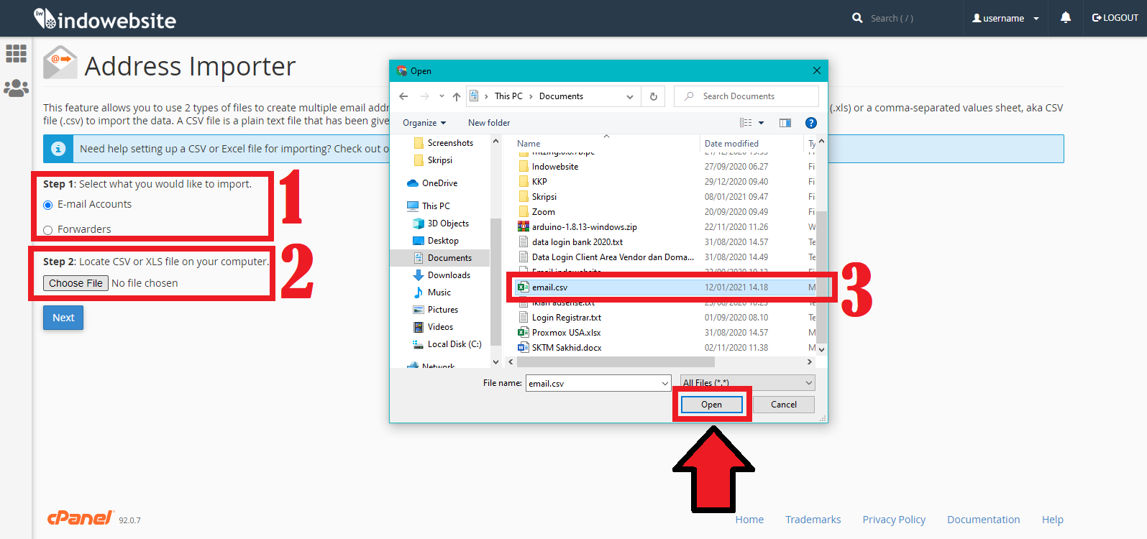Open the Organize menu
Screen dimensions: 1147x539
click(x=424, y=123)
